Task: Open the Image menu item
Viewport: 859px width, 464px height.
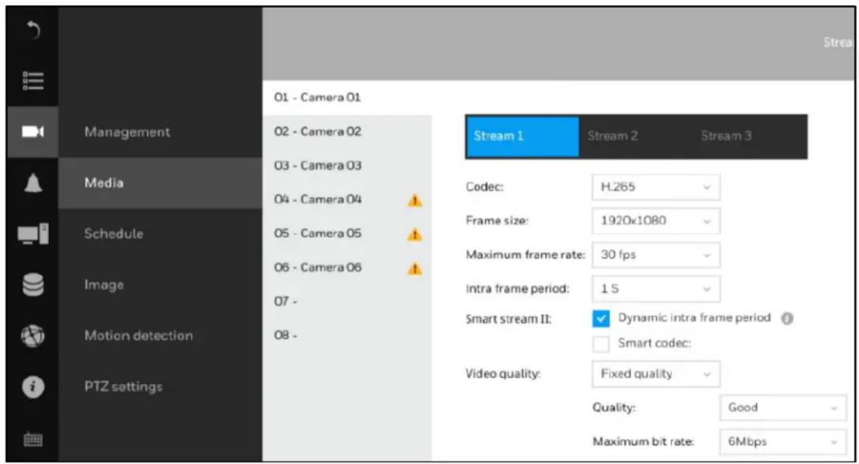Action: point(160,285)
